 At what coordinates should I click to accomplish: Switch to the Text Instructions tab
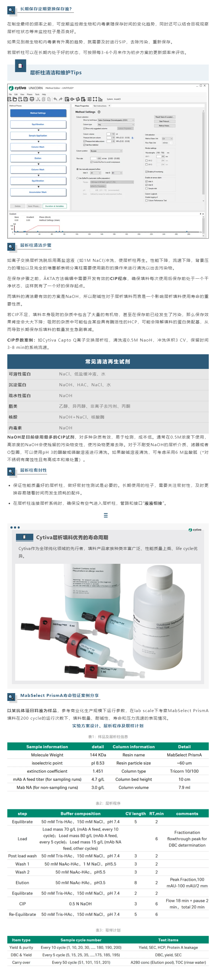(100, 106)
